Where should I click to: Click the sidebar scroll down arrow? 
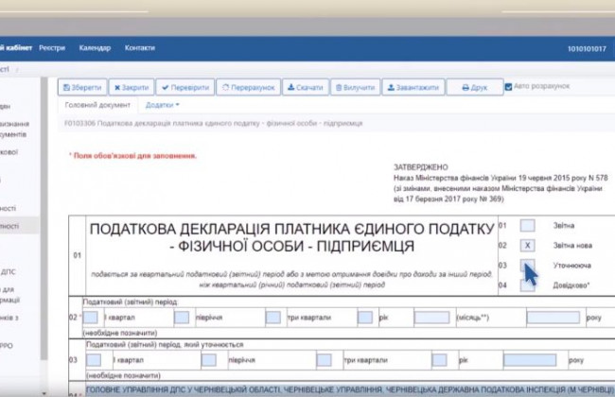pos(44,393)
